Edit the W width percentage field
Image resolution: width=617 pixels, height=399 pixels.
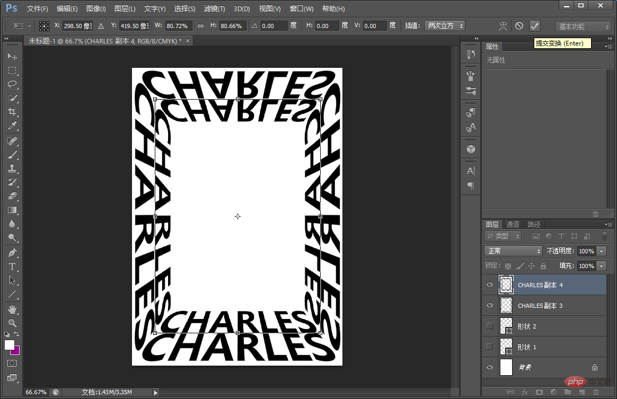[179, 26]
